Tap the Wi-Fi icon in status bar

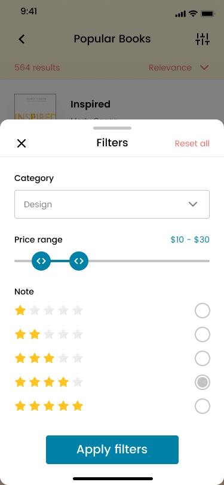(x=194, y=14)
